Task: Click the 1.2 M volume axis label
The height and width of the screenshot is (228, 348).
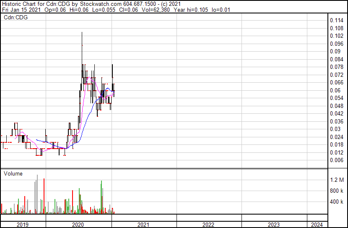Action: click(x=337, y=180)
